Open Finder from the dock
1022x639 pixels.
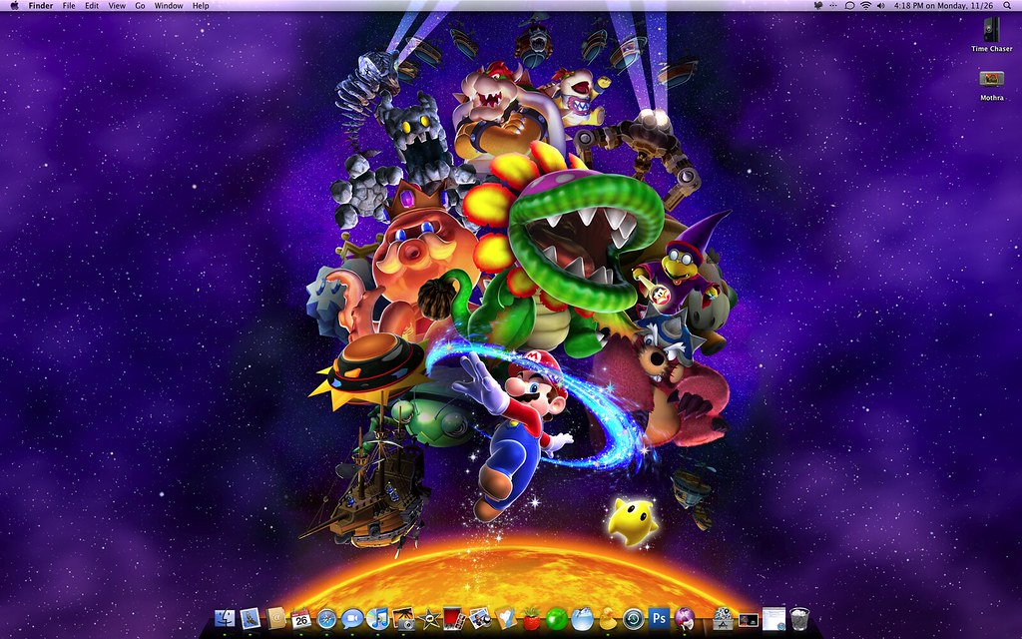point(225,619)
